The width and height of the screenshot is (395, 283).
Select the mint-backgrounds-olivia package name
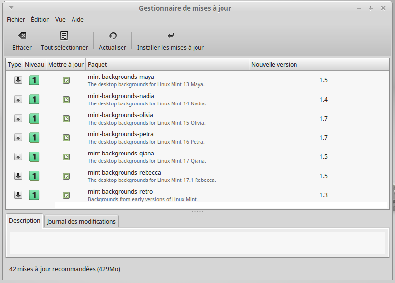[x=121, y=115]
